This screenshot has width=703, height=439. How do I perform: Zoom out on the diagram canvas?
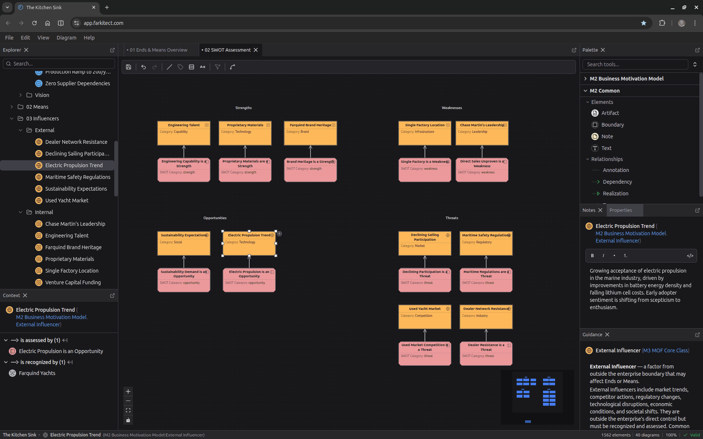coord(128,401)
